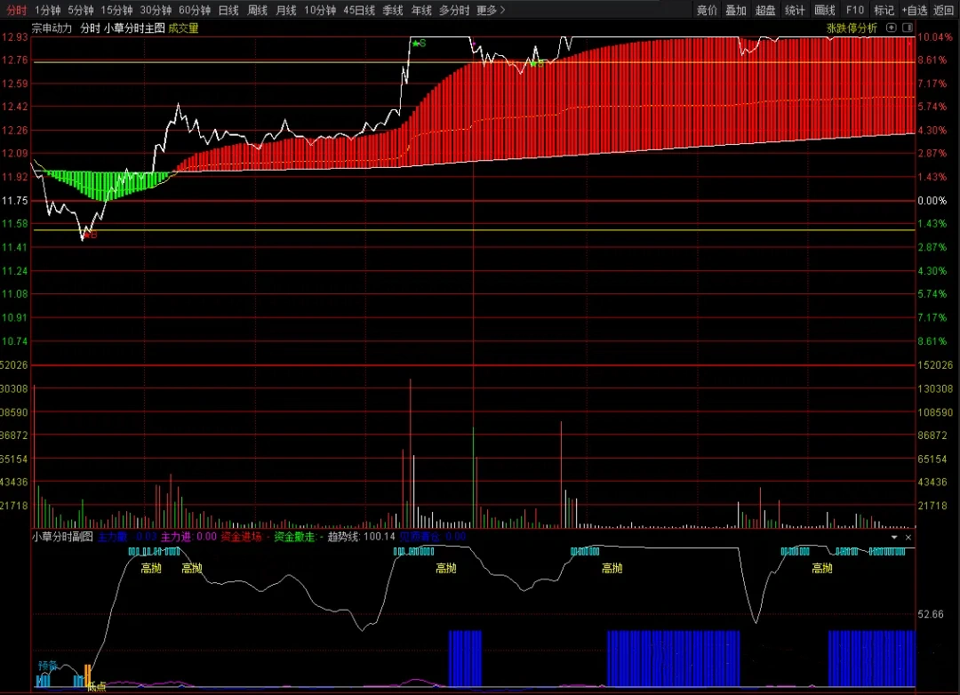This screenshot has height=695, width=960.
Task: Click the 标记 mark button
Action: pos(884,11)
